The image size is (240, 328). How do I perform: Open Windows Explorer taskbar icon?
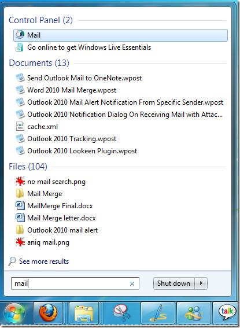(84, 313)
